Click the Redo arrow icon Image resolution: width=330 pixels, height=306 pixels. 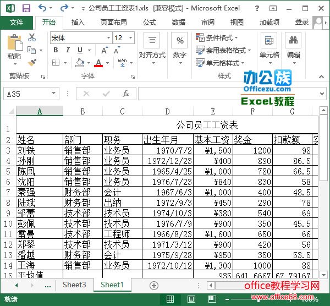click(x=64, y=8)
